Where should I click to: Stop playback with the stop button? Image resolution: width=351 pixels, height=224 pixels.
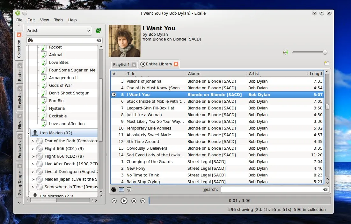tap(134, 201)
